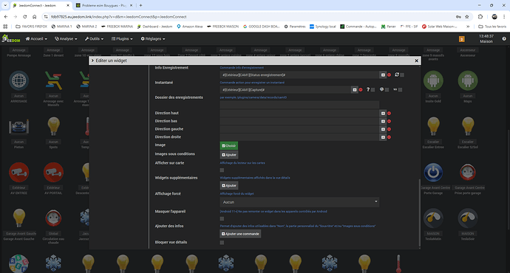
Task: Choose command for Direction haut
Action: pos(383,114)
